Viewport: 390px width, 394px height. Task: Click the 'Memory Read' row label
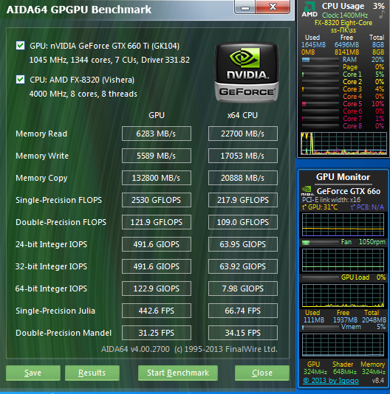click(x=41, y=134)
